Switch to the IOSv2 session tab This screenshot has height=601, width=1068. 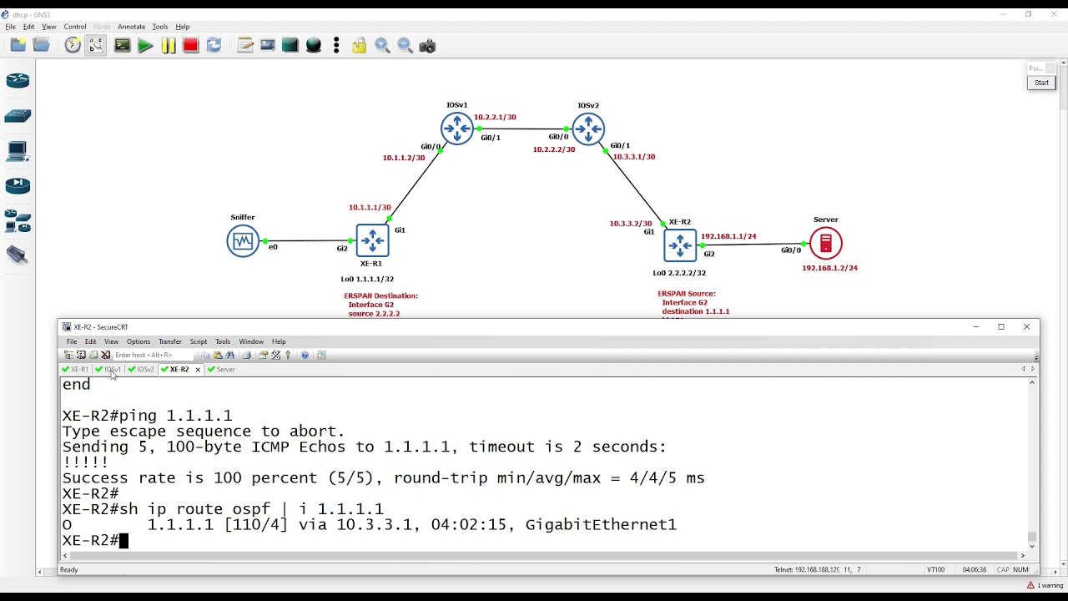[x=141, y=369]
